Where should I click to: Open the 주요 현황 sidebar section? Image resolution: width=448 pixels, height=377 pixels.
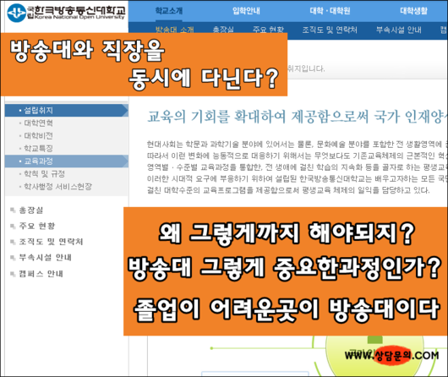37,226
